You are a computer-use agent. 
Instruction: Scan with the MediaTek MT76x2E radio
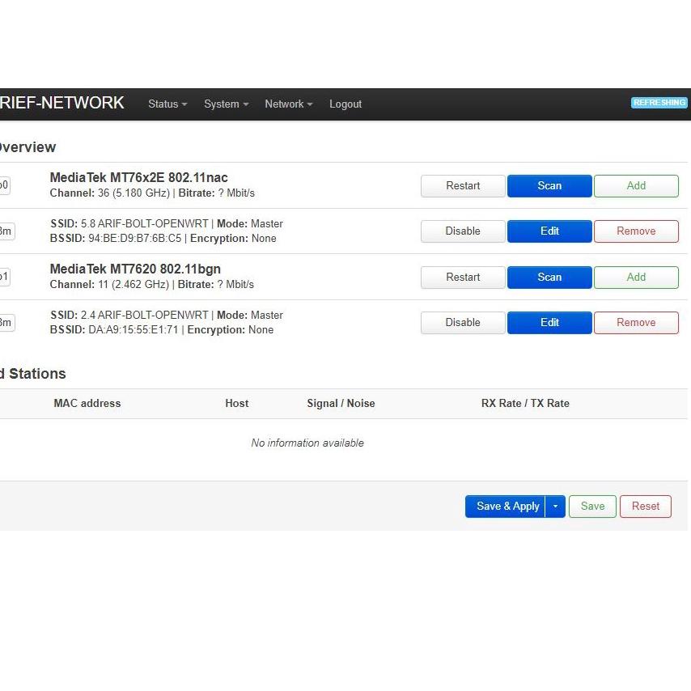549,185
